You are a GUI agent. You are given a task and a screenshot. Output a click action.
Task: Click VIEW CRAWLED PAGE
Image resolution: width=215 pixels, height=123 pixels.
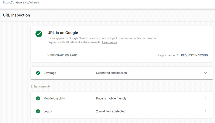pos(62,55)
